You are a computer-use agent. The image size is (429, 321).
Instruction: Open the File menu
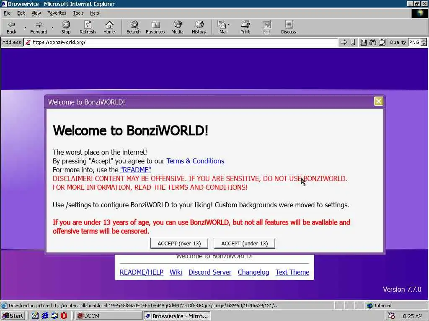(x=7, y=13)
